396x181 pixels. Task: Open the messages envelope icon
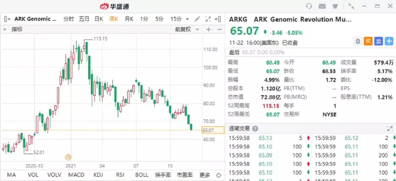click(322, 6)
